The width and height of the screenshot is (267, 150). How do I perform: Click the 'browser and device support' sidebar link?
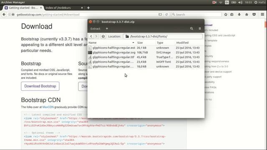pos(218,72)
